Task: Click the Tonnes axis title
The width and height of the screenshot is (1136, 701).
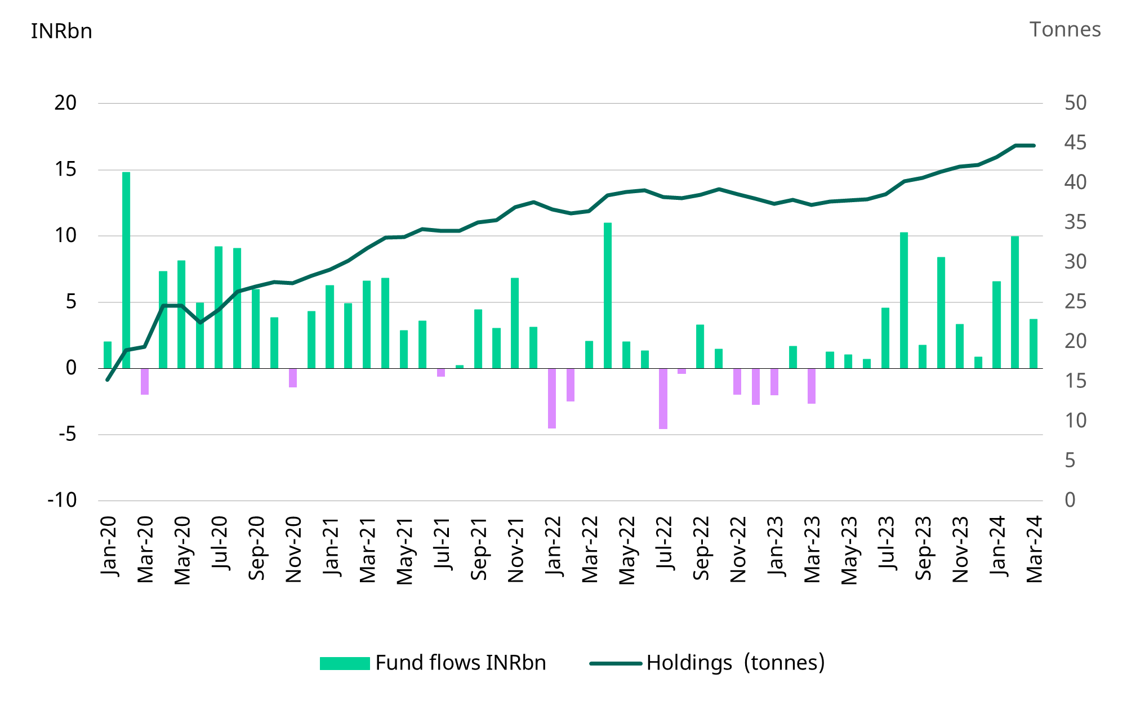Action: click(1064, 29)
